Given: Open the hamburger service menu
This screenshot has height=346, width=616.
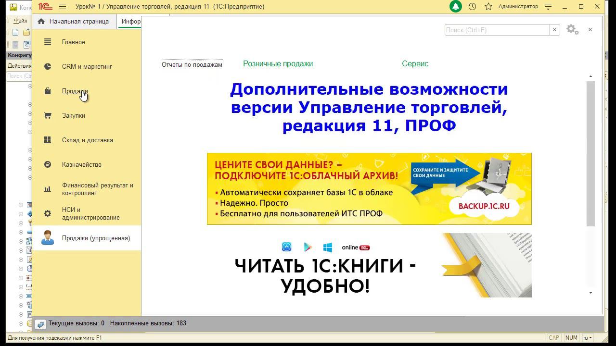Looking at the screenshot, I should point(63,7).
